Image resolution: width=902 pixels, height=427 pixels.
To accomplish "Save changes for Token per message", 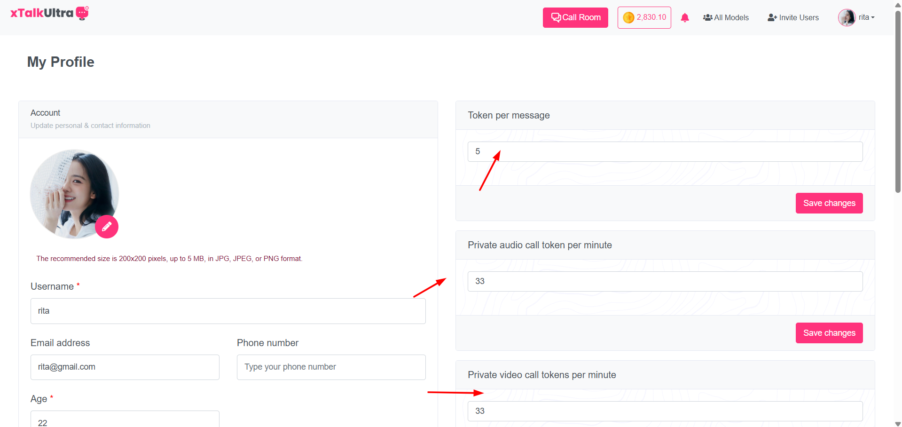I will click(x=829, y=203).
